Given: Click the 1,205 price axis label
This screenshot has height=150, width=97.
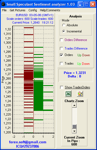Looking at the screenshot, I should click(7, 132).
